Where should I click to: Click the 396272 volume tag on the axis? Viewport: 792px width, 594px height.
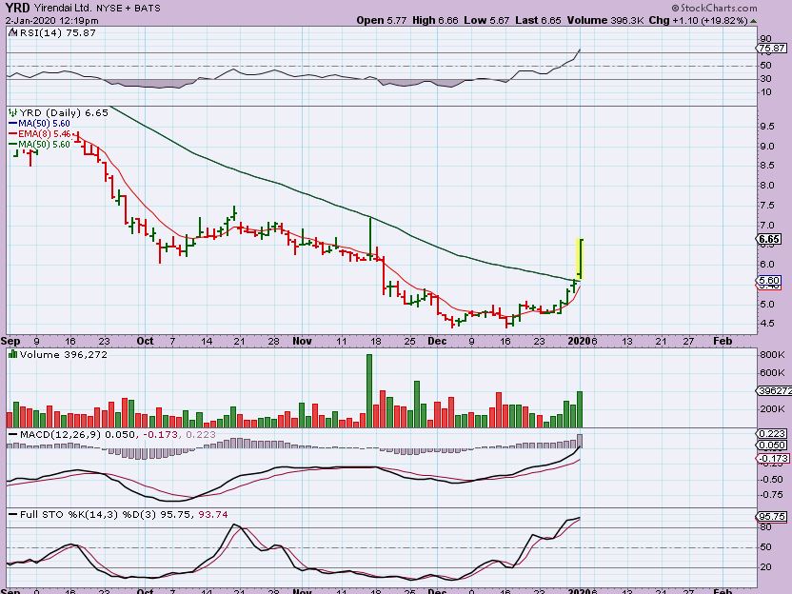[x=774, y=390]
